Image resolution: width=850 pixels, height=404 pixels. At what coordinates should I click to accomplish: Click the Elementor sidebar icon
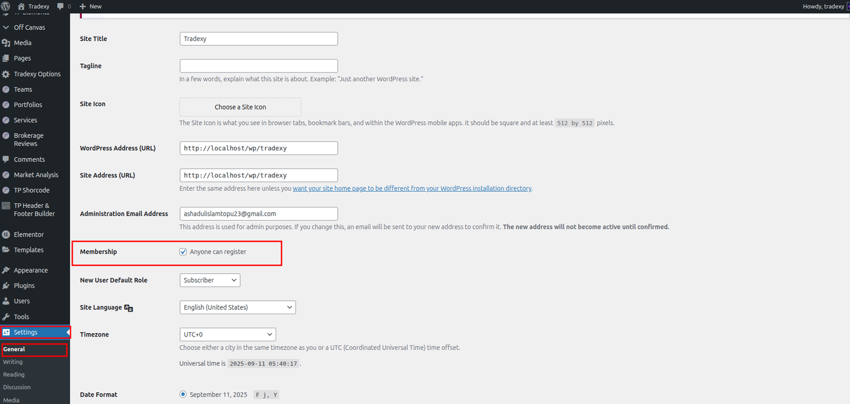tap(6, 234)
